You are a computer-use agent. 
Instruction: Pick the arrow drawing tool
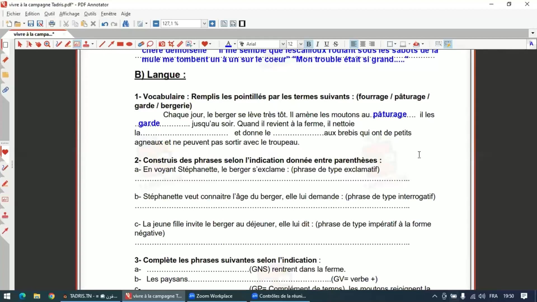[111, 44]
